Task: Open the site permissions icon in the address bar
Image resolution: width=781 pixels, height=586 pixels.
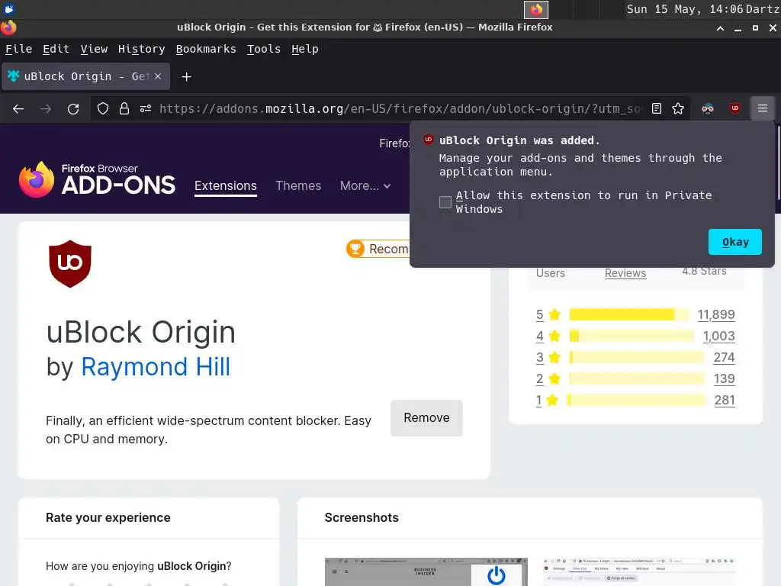Action: 146,108
